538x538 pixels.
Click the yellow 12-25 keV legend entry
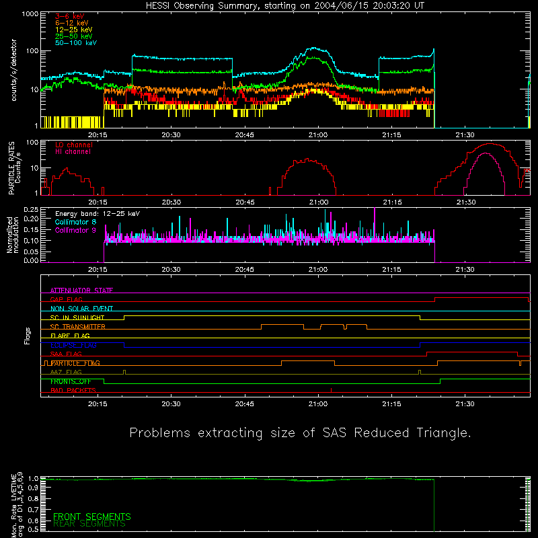tap(74, 30)
